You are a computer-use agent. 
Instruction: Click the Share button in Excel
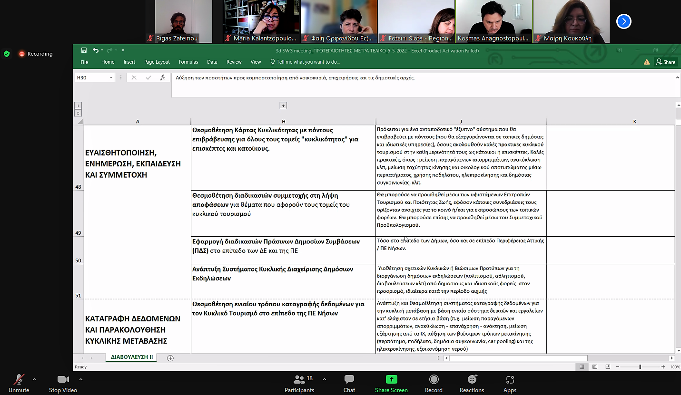point(666,62)
